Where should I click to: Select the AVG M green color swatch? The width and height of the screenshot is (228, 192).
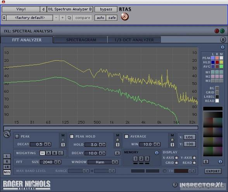[x=221, y=66]
